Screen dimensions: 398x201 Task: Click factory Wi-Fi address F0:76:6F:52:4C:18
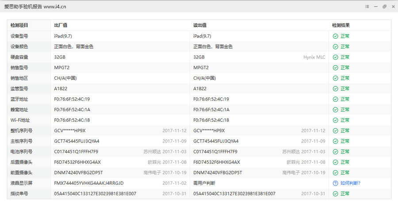click(x=72, y=120)
